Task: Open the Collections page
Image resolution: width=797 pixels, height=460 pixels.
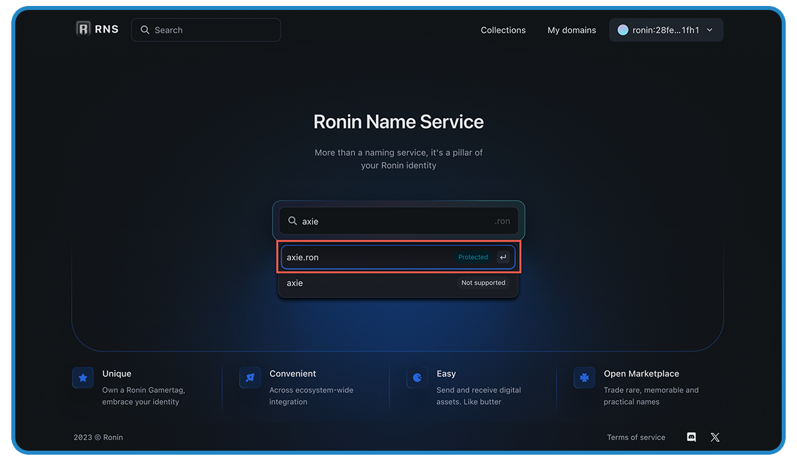Action: point(503,30)
